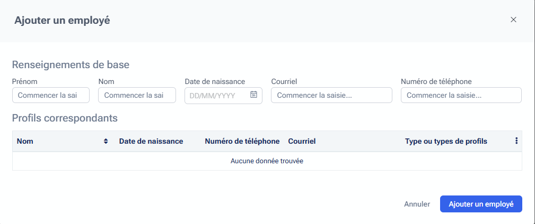Select the DD/MM/YYYY date input
Image resolution: width=535 pixels, height=224 pixels.
(217, 96)
